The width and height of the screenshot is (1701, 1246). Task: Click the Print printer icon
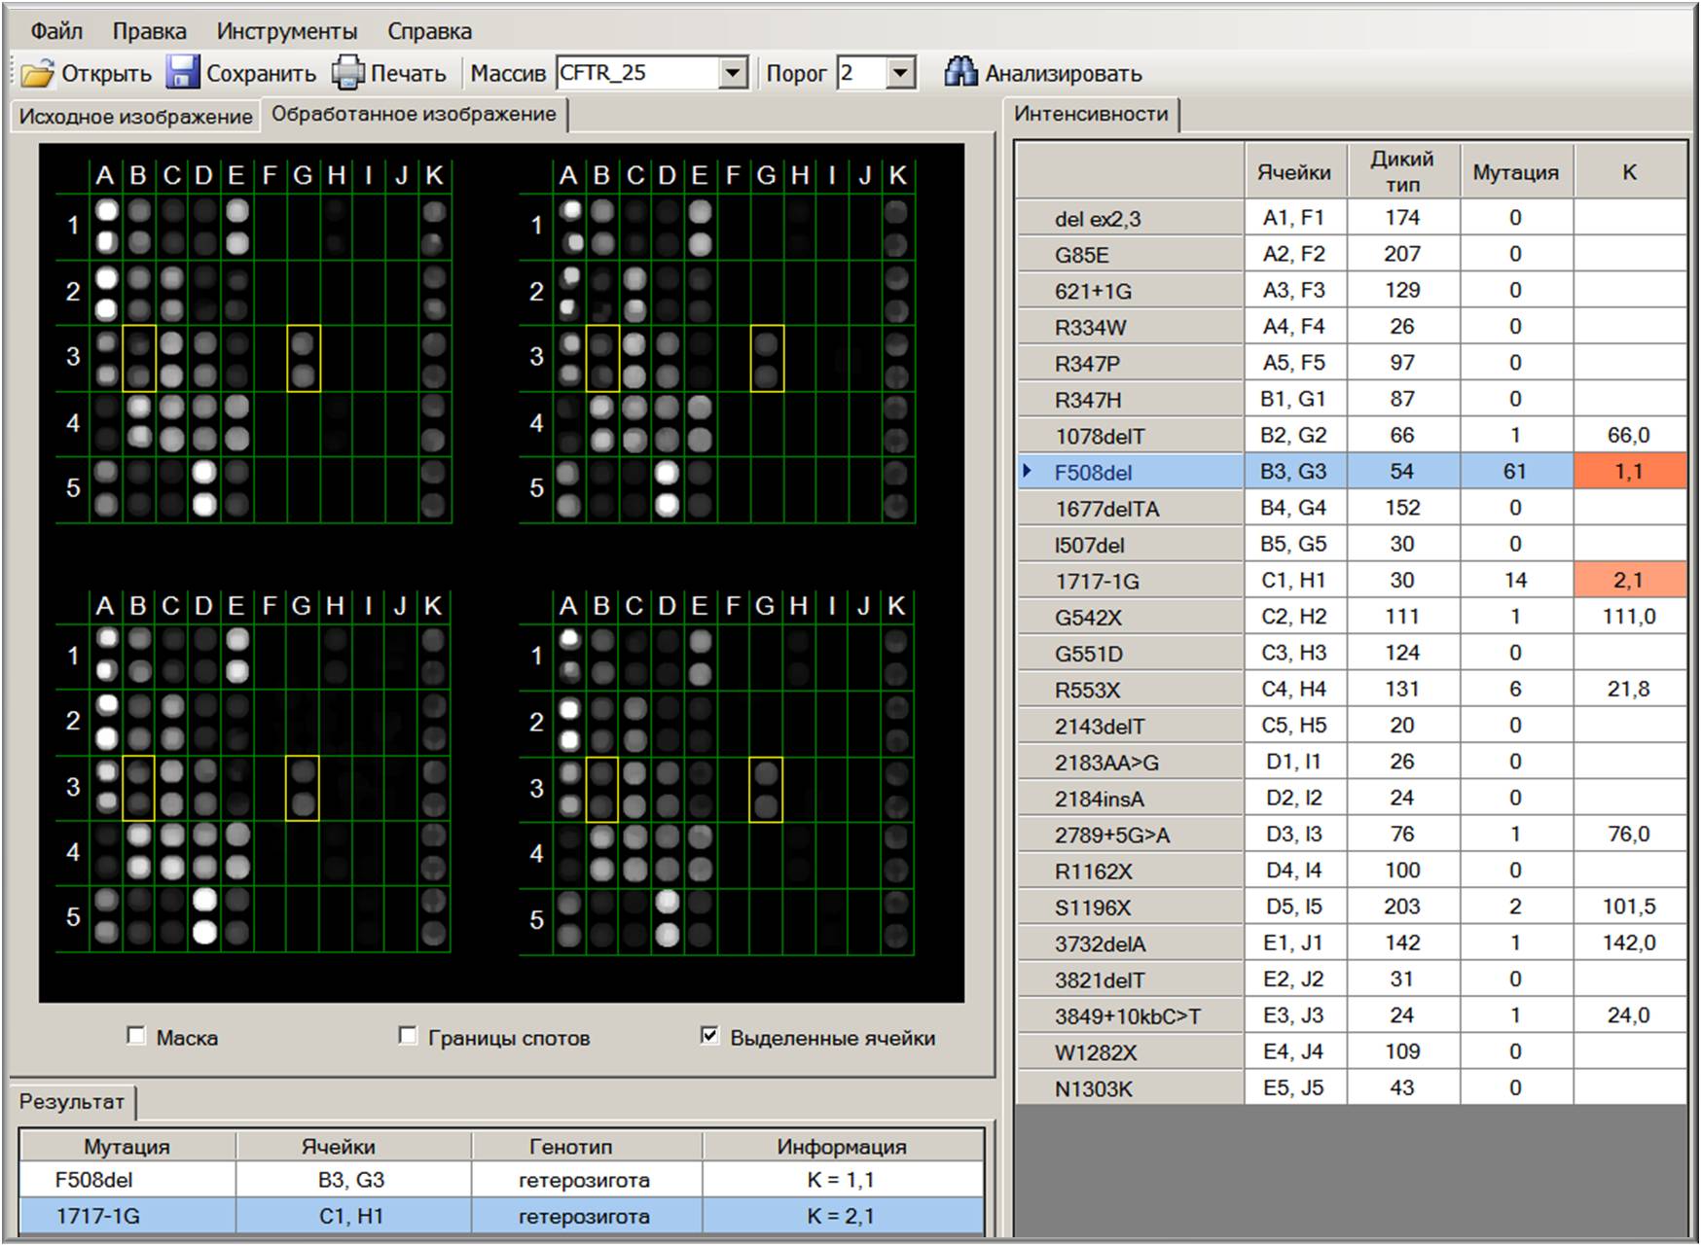click(x=347, y=74)
